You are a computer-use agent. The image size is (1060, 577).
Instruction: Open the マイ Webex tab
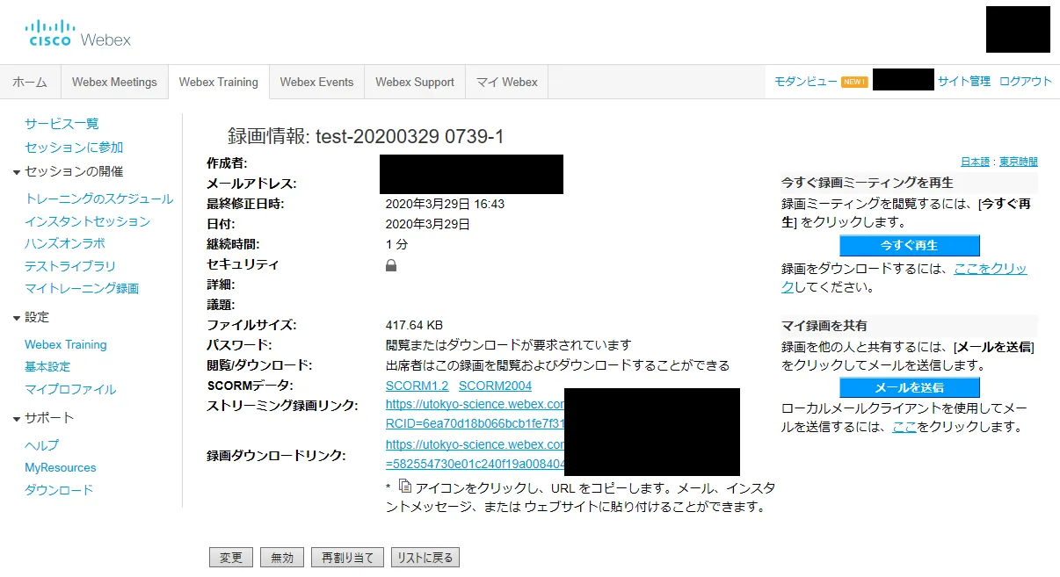tap(506, 82)
